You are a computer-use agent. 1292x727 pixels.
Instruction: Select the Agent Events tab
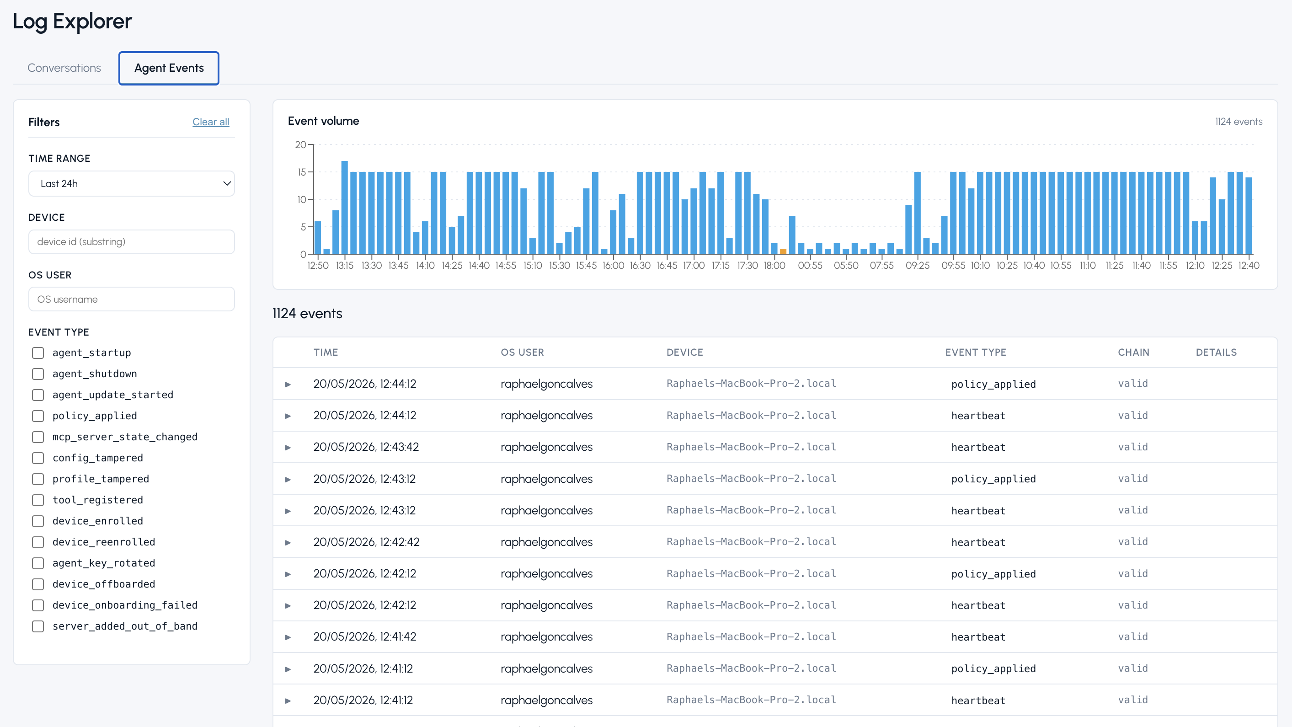(x=169, y=68)
